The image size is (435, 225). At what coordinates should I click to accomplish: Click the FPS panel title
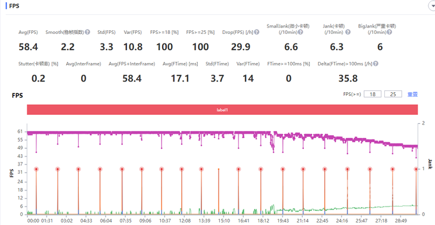point(14,6)
